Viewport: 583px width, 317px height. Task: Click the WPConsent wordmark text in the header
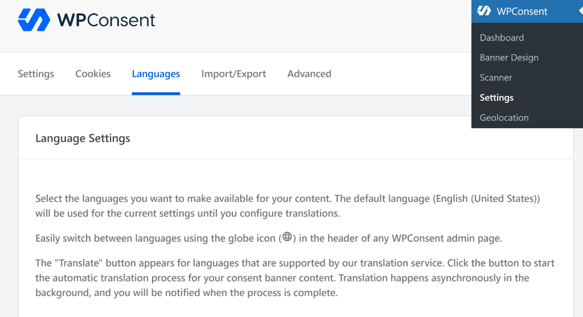(x=106, y=21)
